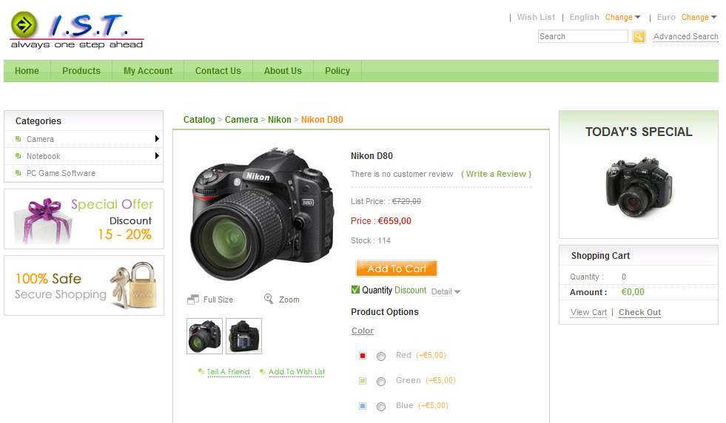Open the About Us menu item
Screen dimensions: 726x423
click(283, 71)
